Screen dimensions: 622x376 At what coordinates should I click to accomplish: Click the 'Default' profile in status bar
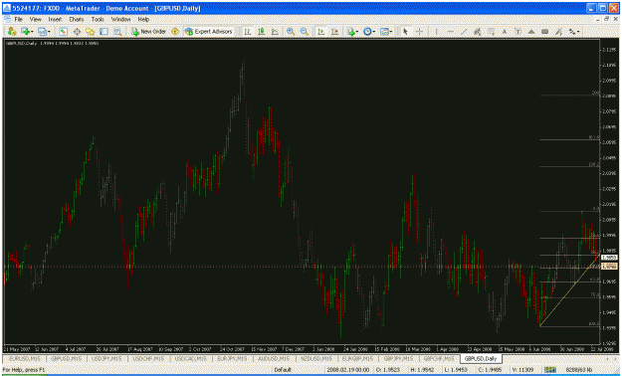(283, 370)
